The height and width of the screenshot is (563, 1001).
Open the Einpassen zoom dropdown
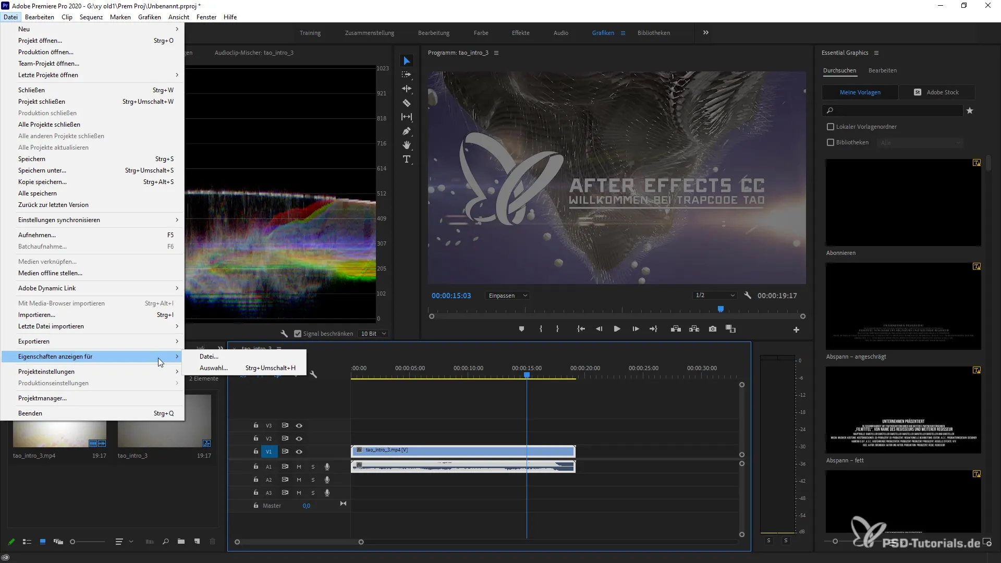tap(508, 296)
